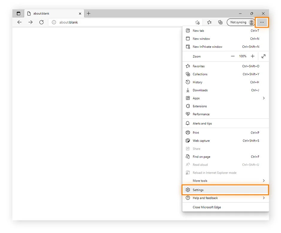The width and height of the screenshot is (281, 233).
Task: Open the Favorites toolbar icon
Action: coord(209,22)
